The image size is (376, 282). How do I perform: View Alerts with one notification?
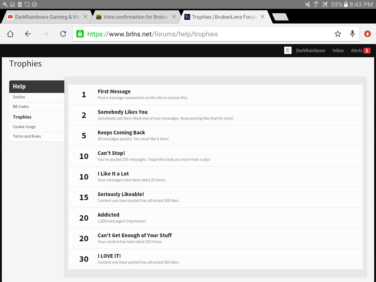[x=361, y=50]
